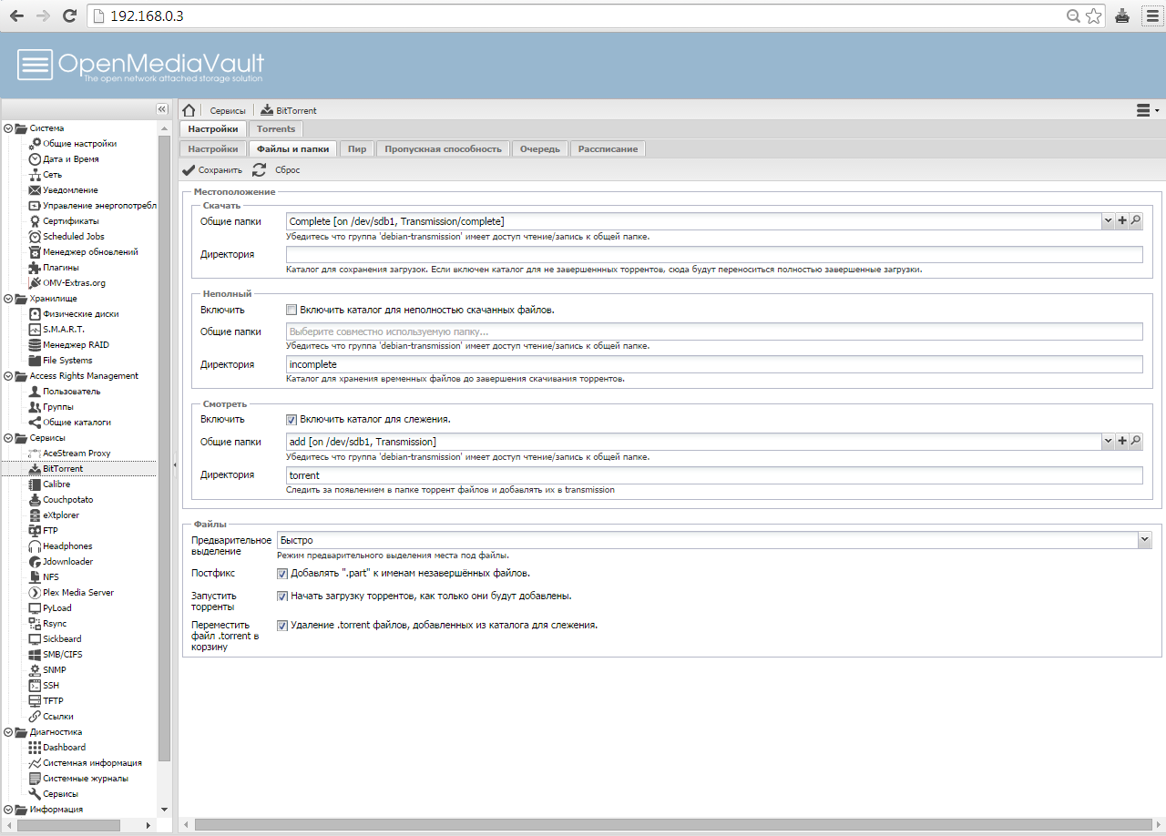
Task: Select Calibre service in the sidebar
Action: point(56,484)
